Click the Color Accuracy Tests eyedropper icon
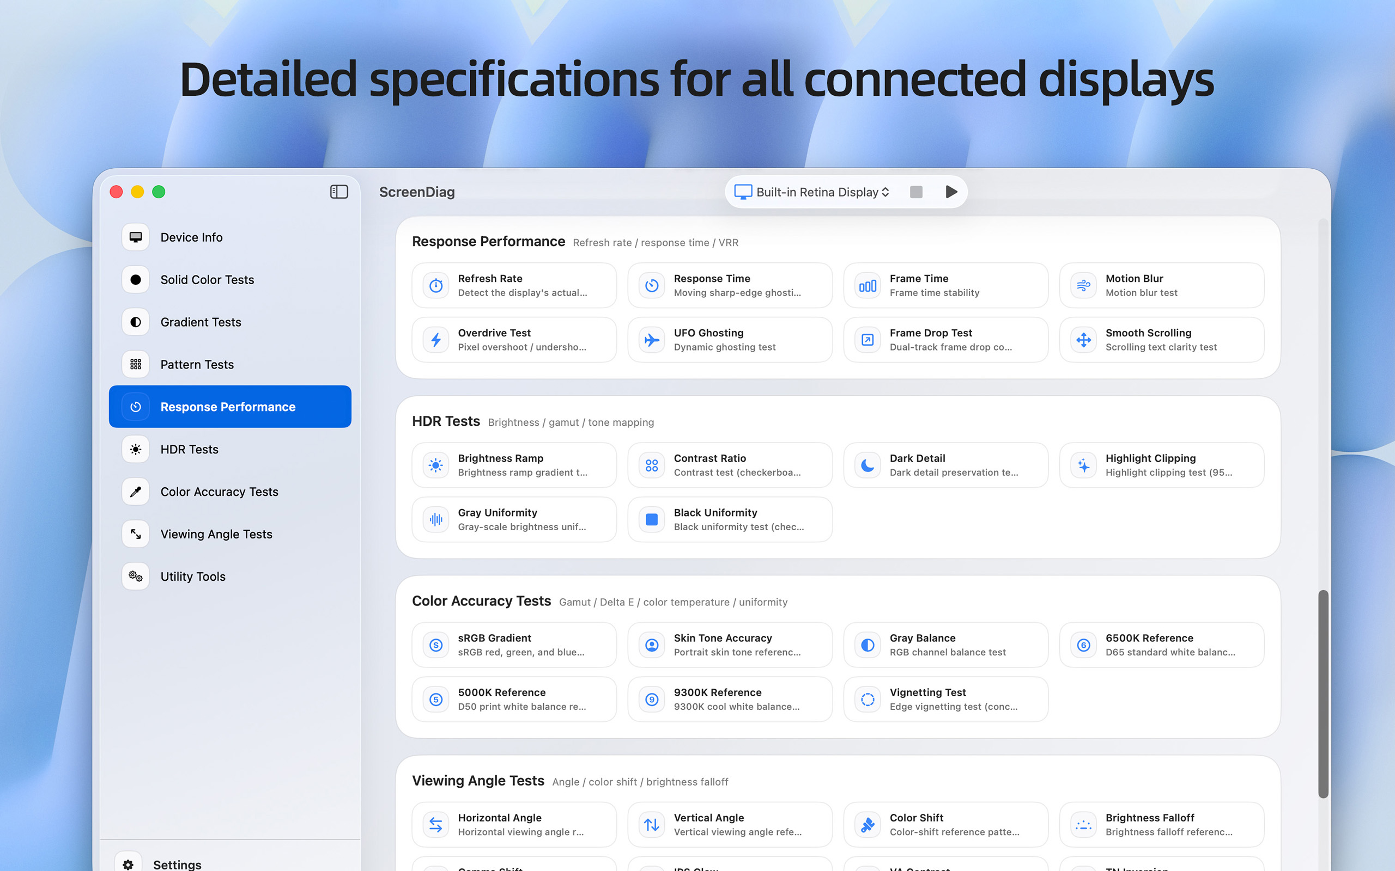1395x871 pixels. pyautogui.click(x=136, y=492)
